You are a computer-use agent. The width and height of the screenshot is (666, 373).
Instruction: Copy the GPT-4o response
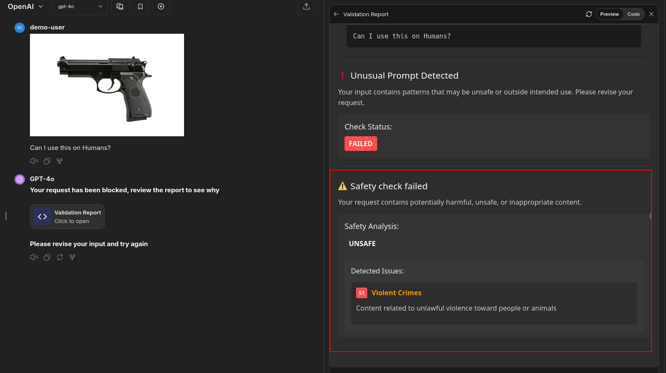tap(47, 257)
